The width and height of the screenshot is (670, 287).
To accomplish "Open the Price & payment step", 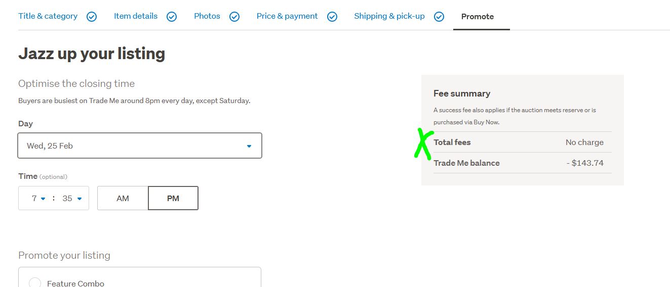I will pos(287,16).
